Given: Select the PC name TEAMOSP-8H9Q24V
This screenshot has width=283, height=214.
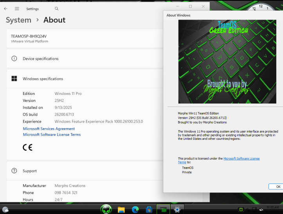Looking at the screenshot, I should pos(29,36).
